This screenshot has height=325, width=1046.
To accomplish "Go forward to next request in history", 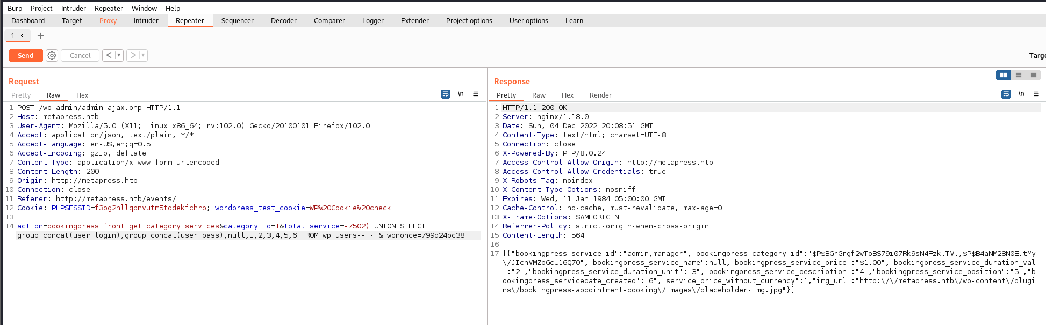I will (133, 55).
